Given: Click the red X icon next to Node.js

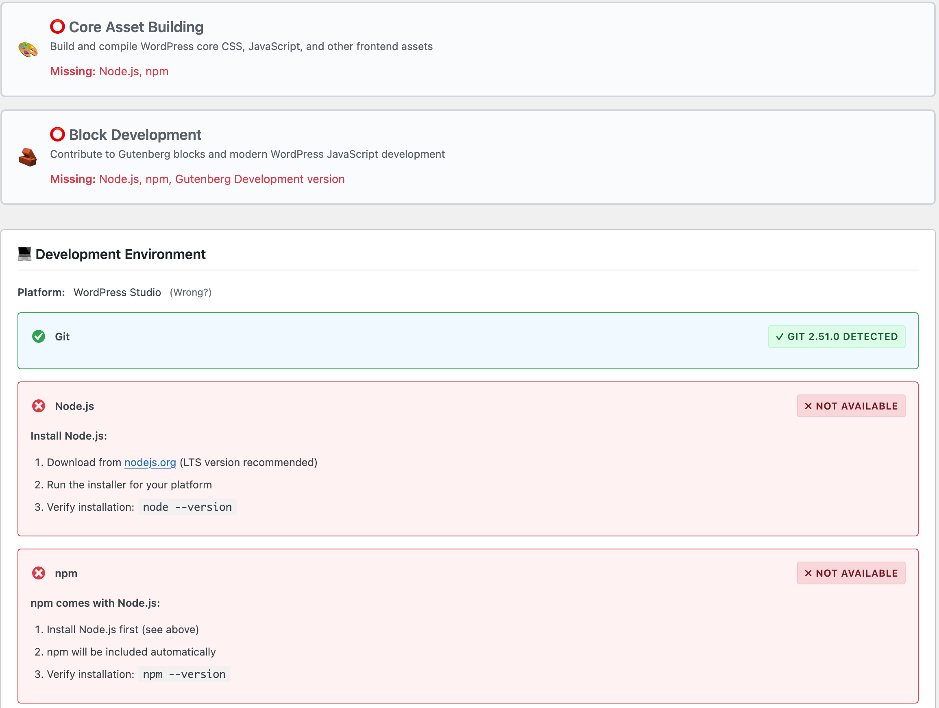Looking at the screenshot, I should [39, 406].
